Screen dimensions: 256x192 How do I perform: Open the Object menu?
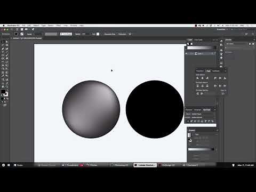click(x=36, y=26)
